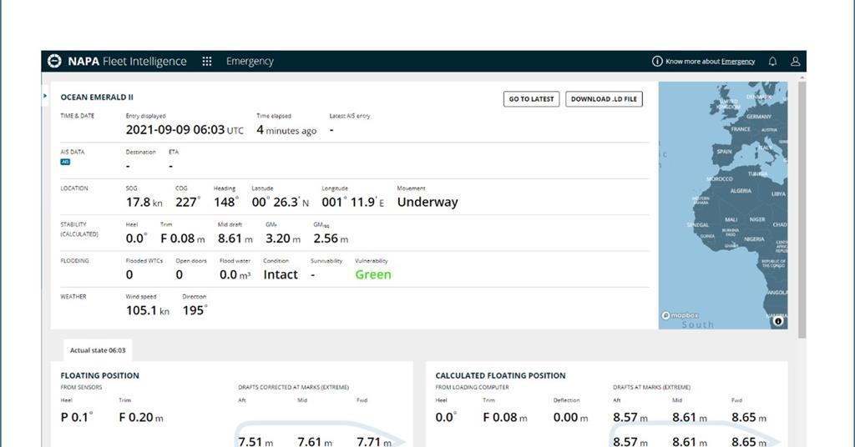855x447 pixels.
Task: Click the map attribution info icon
Action: (x=778, y=321)
